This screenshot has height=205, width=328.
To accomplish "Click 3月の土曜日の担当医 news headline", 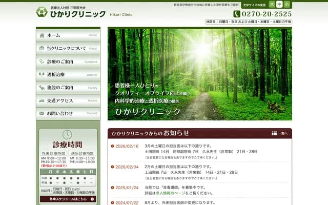I will [x=178, y=146].
